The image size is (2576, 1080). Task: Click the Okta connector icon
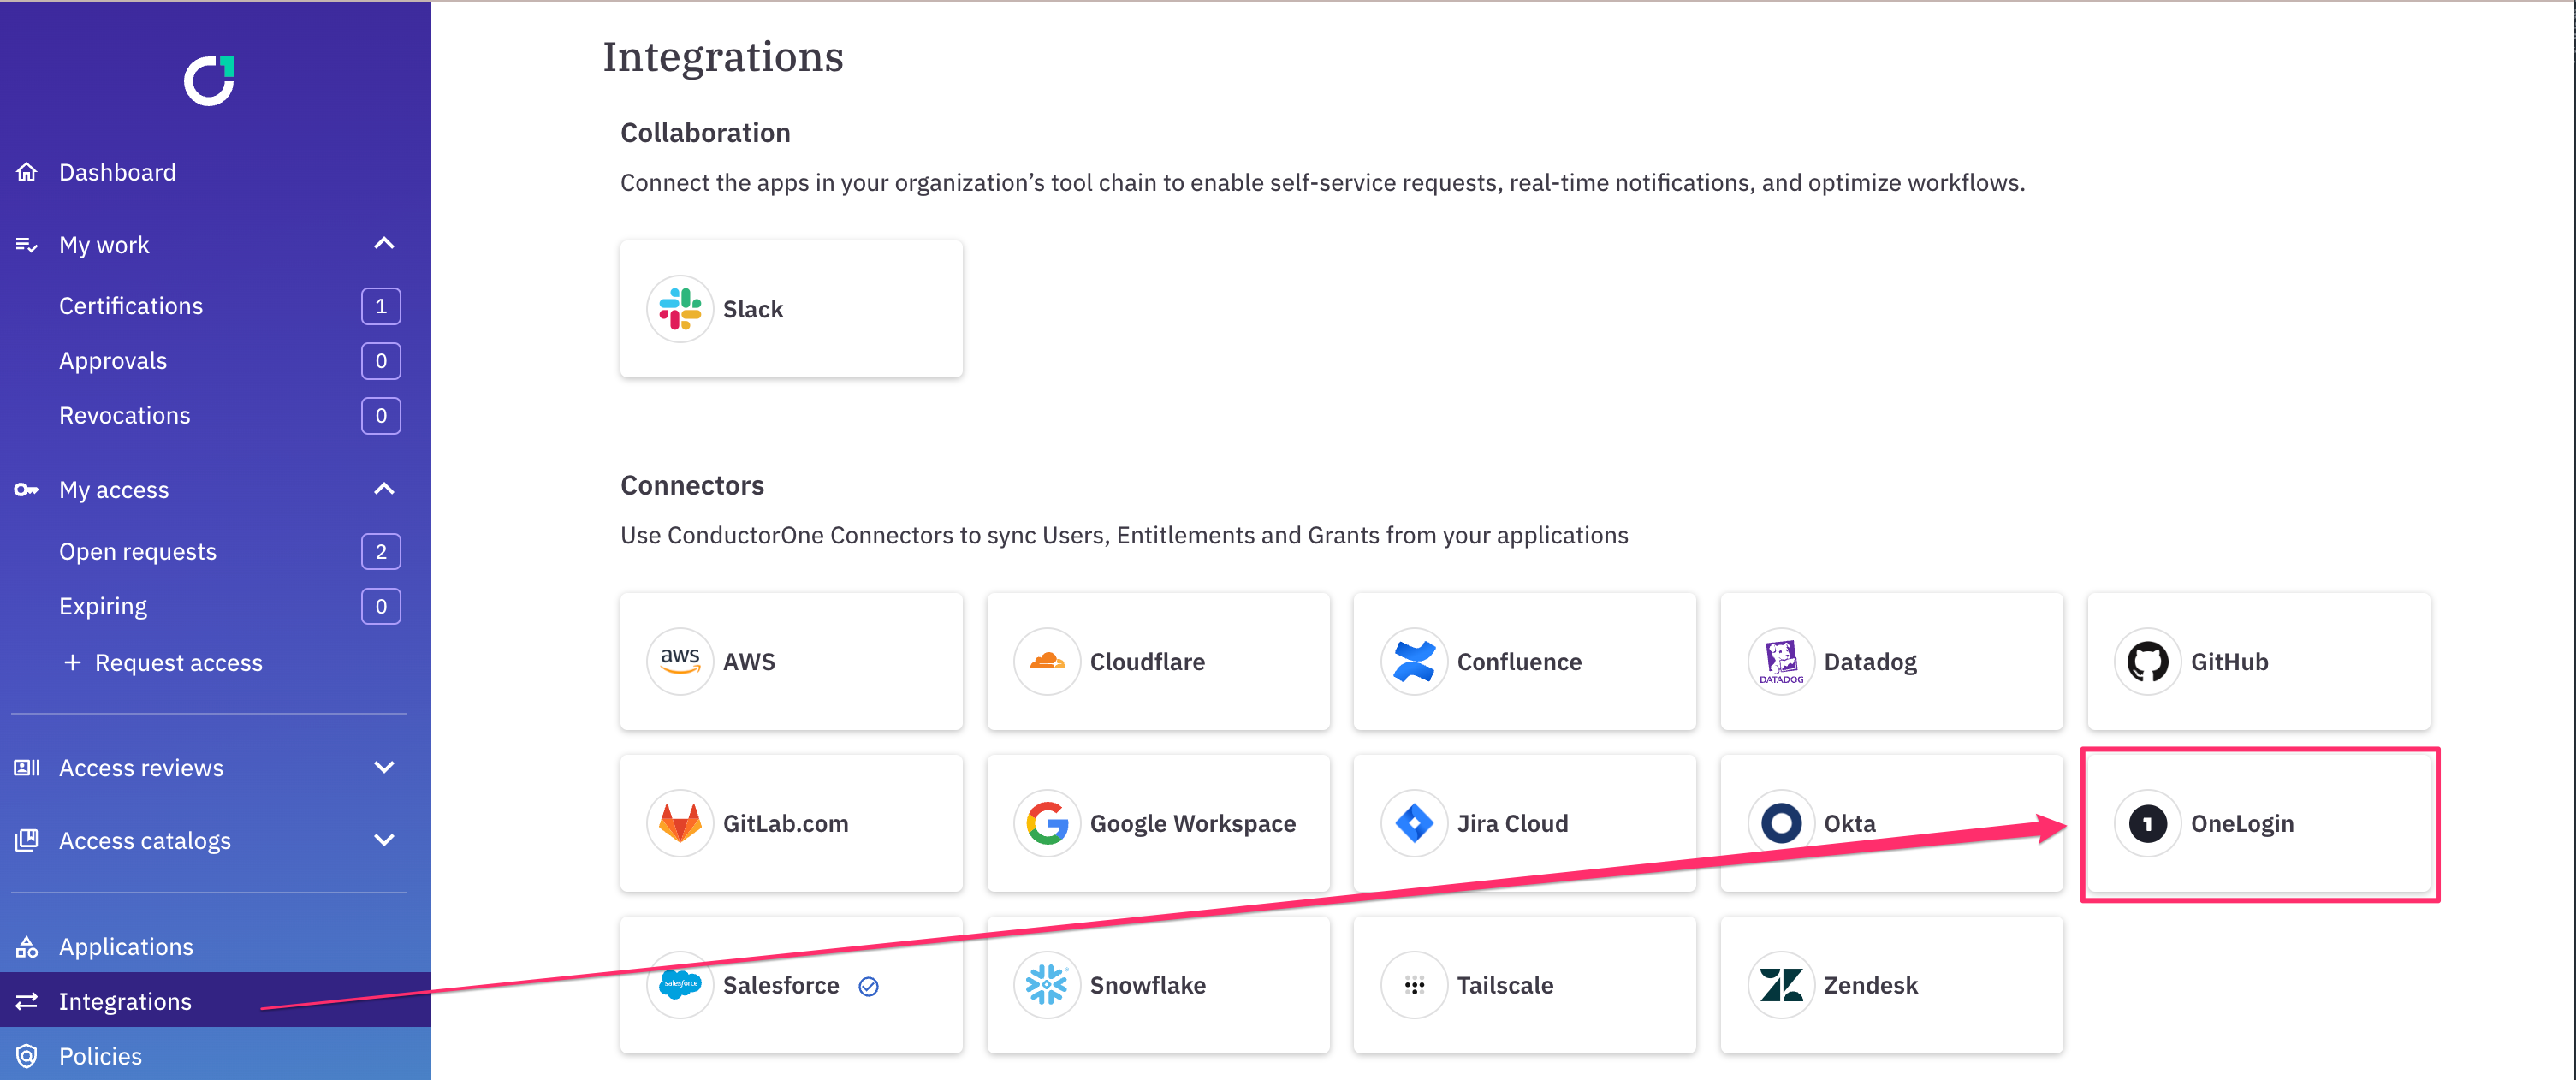(x=1781, y=823)
